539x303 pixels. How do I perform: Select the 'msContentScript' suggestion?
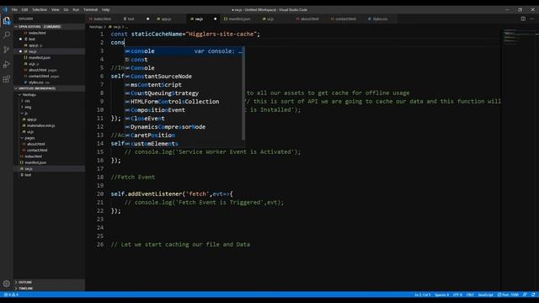[x=184, y=85]
